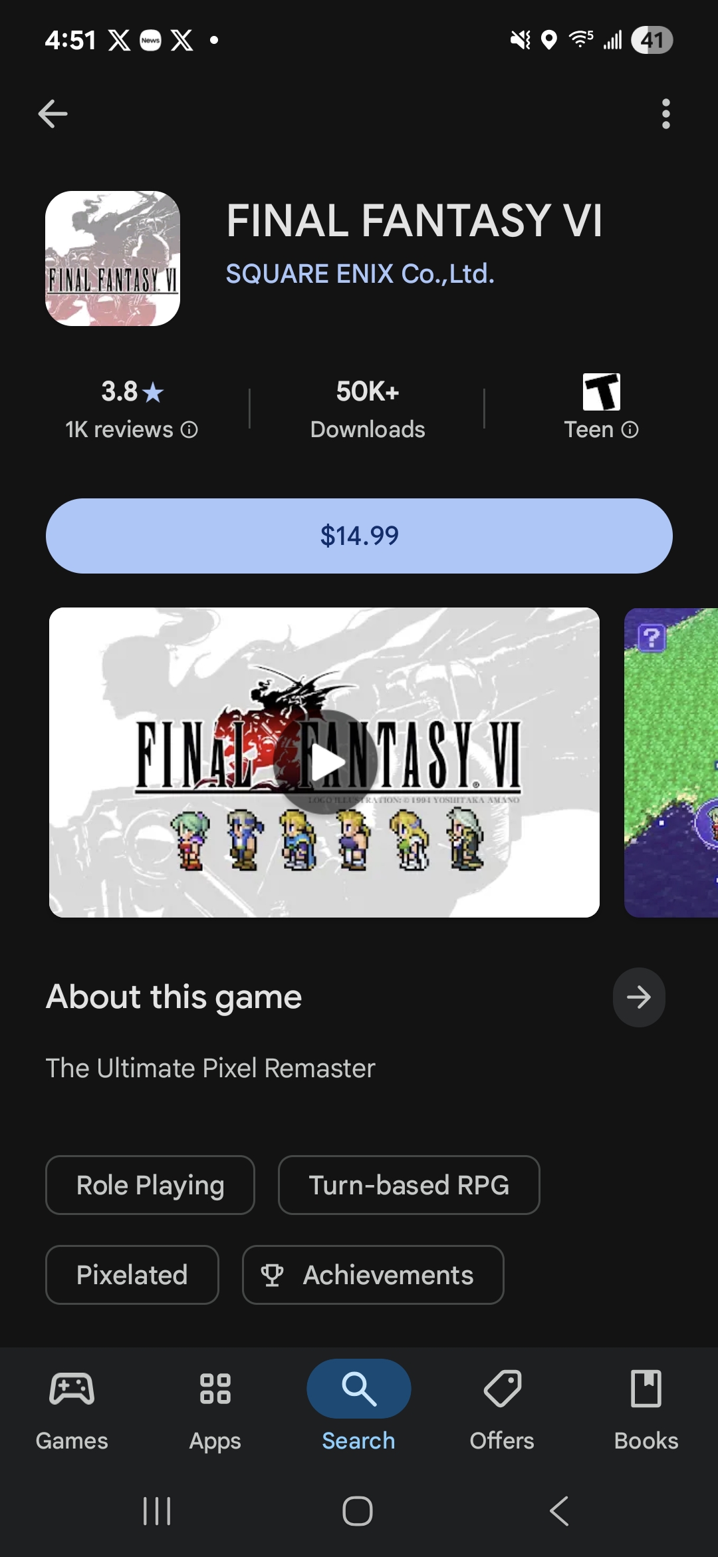Tap the Final Fantasy VI app icon

coord(112,258)
